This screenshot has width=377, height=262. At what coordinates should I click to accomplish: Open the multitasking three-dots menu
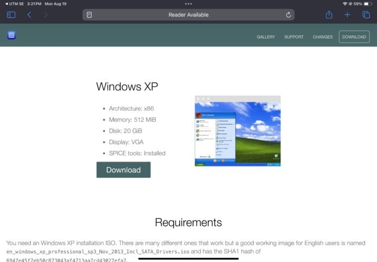point(188,3)
